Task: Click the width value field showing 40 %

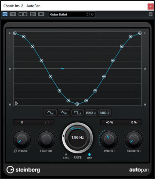Action: click(109, 123)
